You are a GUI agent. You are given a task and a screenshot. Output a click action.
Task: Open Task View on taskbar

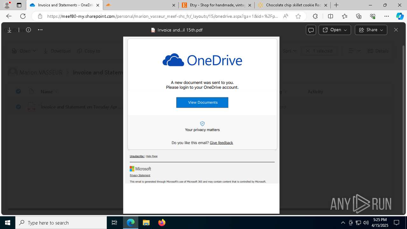(x=114, y=223)
